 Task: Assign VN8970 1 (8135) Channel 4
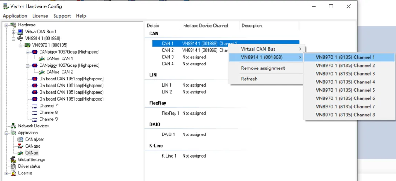[349, 82]
